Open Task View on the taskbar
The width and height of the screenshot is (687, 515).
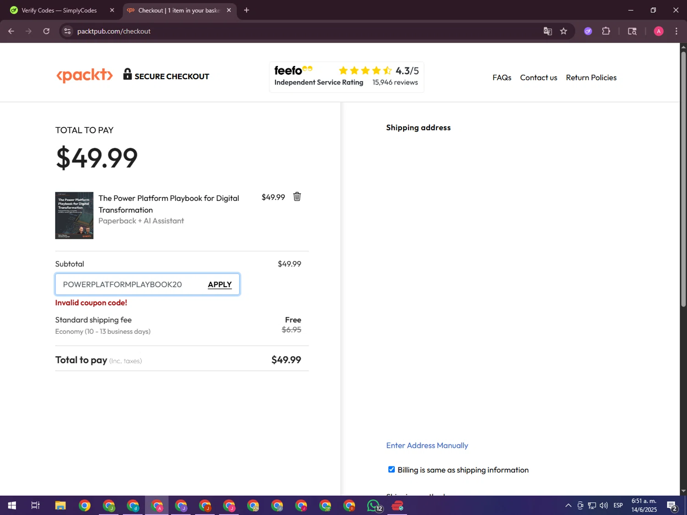pyautogui.click(x=35, y=505)
